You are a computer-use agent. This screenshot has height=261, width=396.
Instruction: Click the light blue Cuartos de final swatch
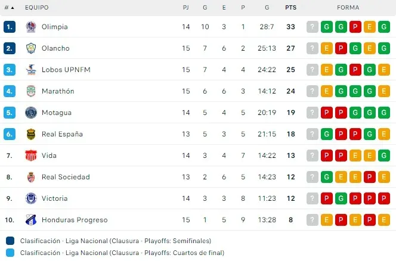[x=10, y=253]
